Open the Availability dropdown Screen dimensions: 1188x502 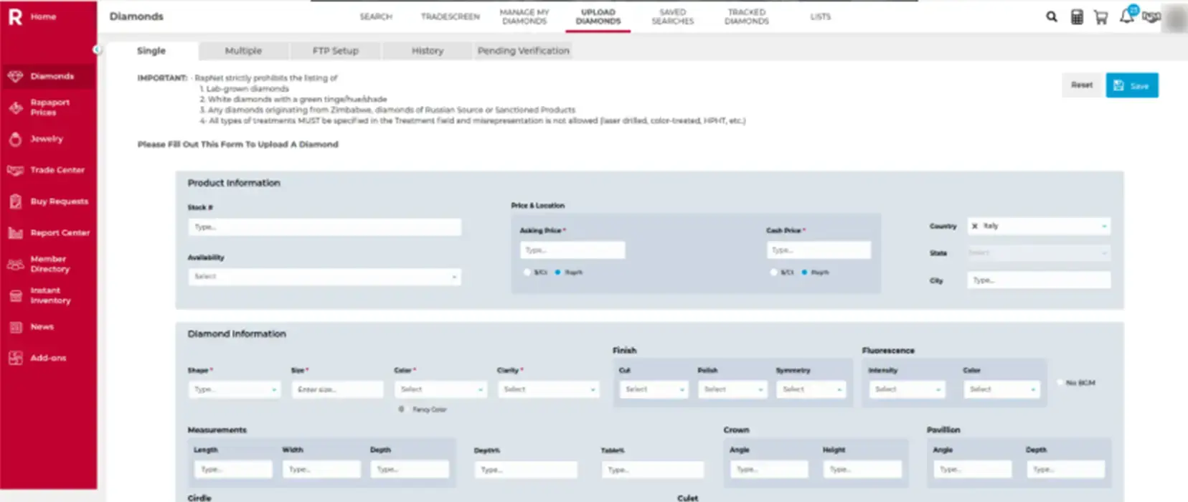(324, 277)
